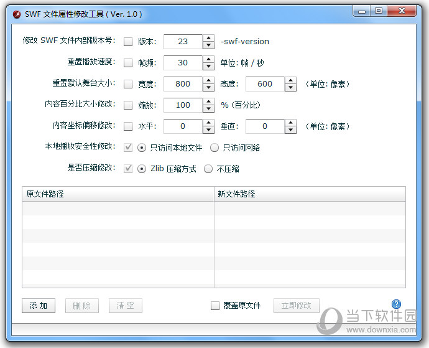The height and width of the screenshot is (348, 429).
Task: Select the 只访问本地文件 radio button
Action: 142,148
